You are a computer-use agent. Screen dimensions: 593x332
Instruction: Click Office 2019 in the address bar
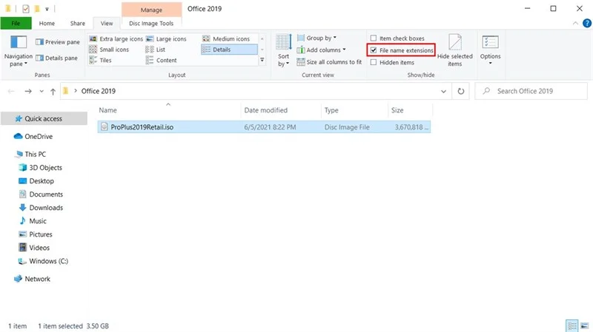(x=99, y=91)
